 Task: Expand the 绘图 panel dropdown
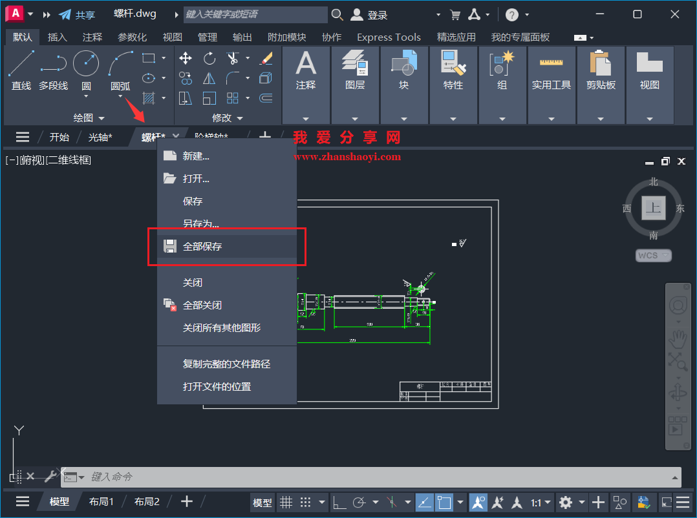102,118
